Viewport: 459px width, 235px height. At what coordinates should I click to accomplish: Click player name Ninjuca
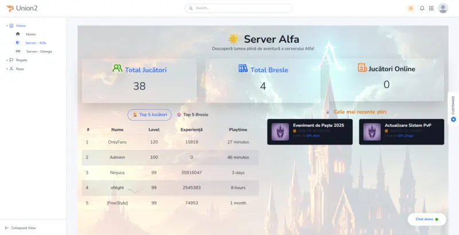tap(117, 173)
